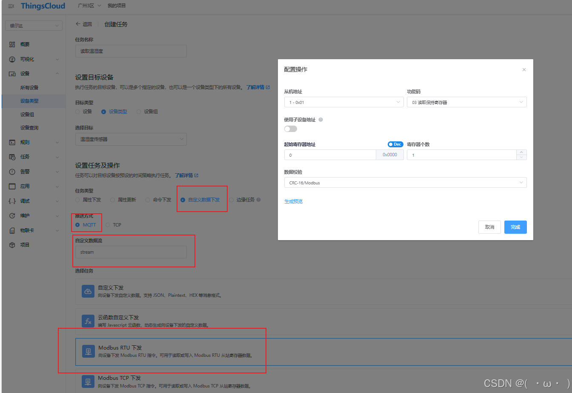The image size is (572, 393).
Task: Select 设备类型 target type radio
Action: point(103,112)
